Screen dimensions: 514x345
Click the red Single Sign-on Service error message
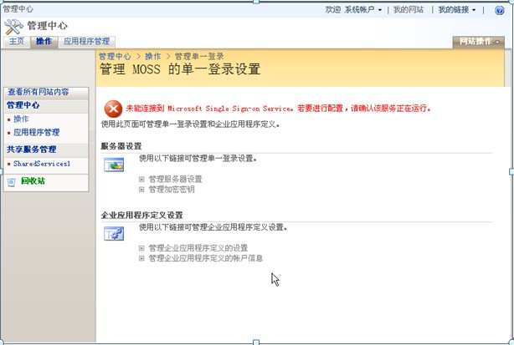(278, 109)
